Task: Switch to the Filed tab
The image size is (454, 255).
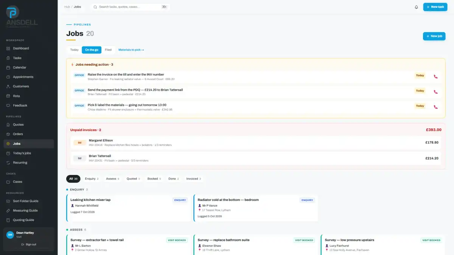Action: point(108,50)
